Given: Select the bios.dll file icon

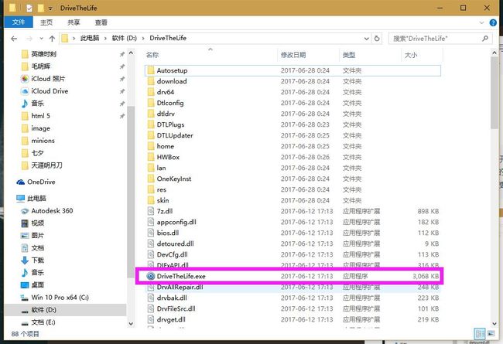Looking at the screenshot, I should (151, 233).
